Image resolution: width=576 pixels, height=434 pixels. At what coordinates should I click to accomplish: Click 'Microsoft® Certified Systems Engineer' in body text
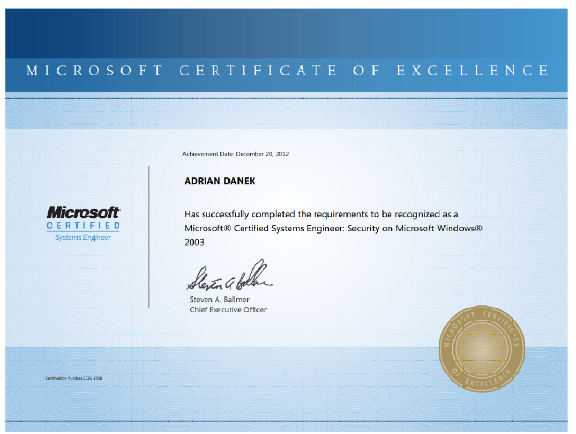tap(265, 228)
